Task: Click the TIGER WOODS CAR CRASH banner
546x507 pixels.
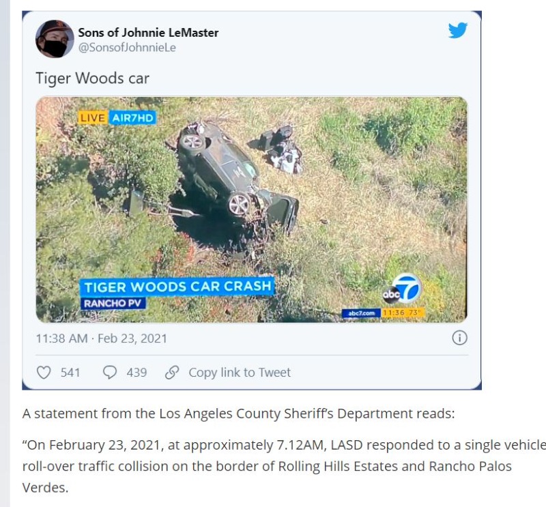Action: (x=177, y=287)
